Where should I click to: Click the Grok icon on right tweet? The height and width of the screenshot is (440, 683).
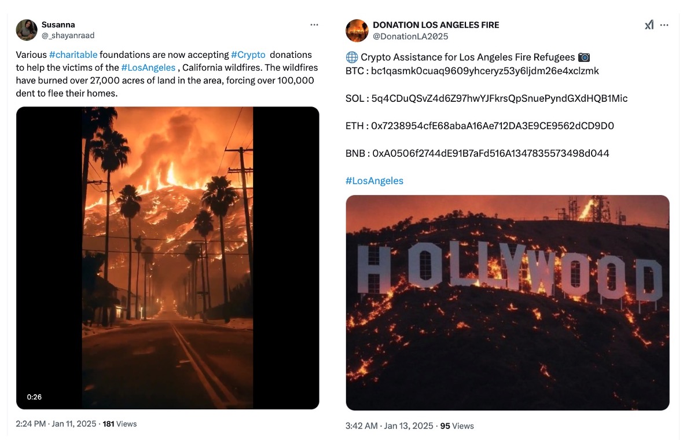[x=649, y=25]
